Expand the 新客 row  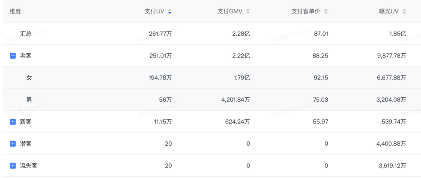pos(13,122)
